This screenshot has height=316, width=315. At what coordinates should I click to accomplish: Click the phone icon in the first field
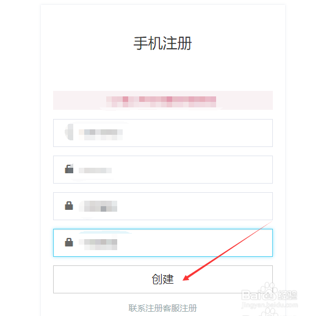(69, 132)
